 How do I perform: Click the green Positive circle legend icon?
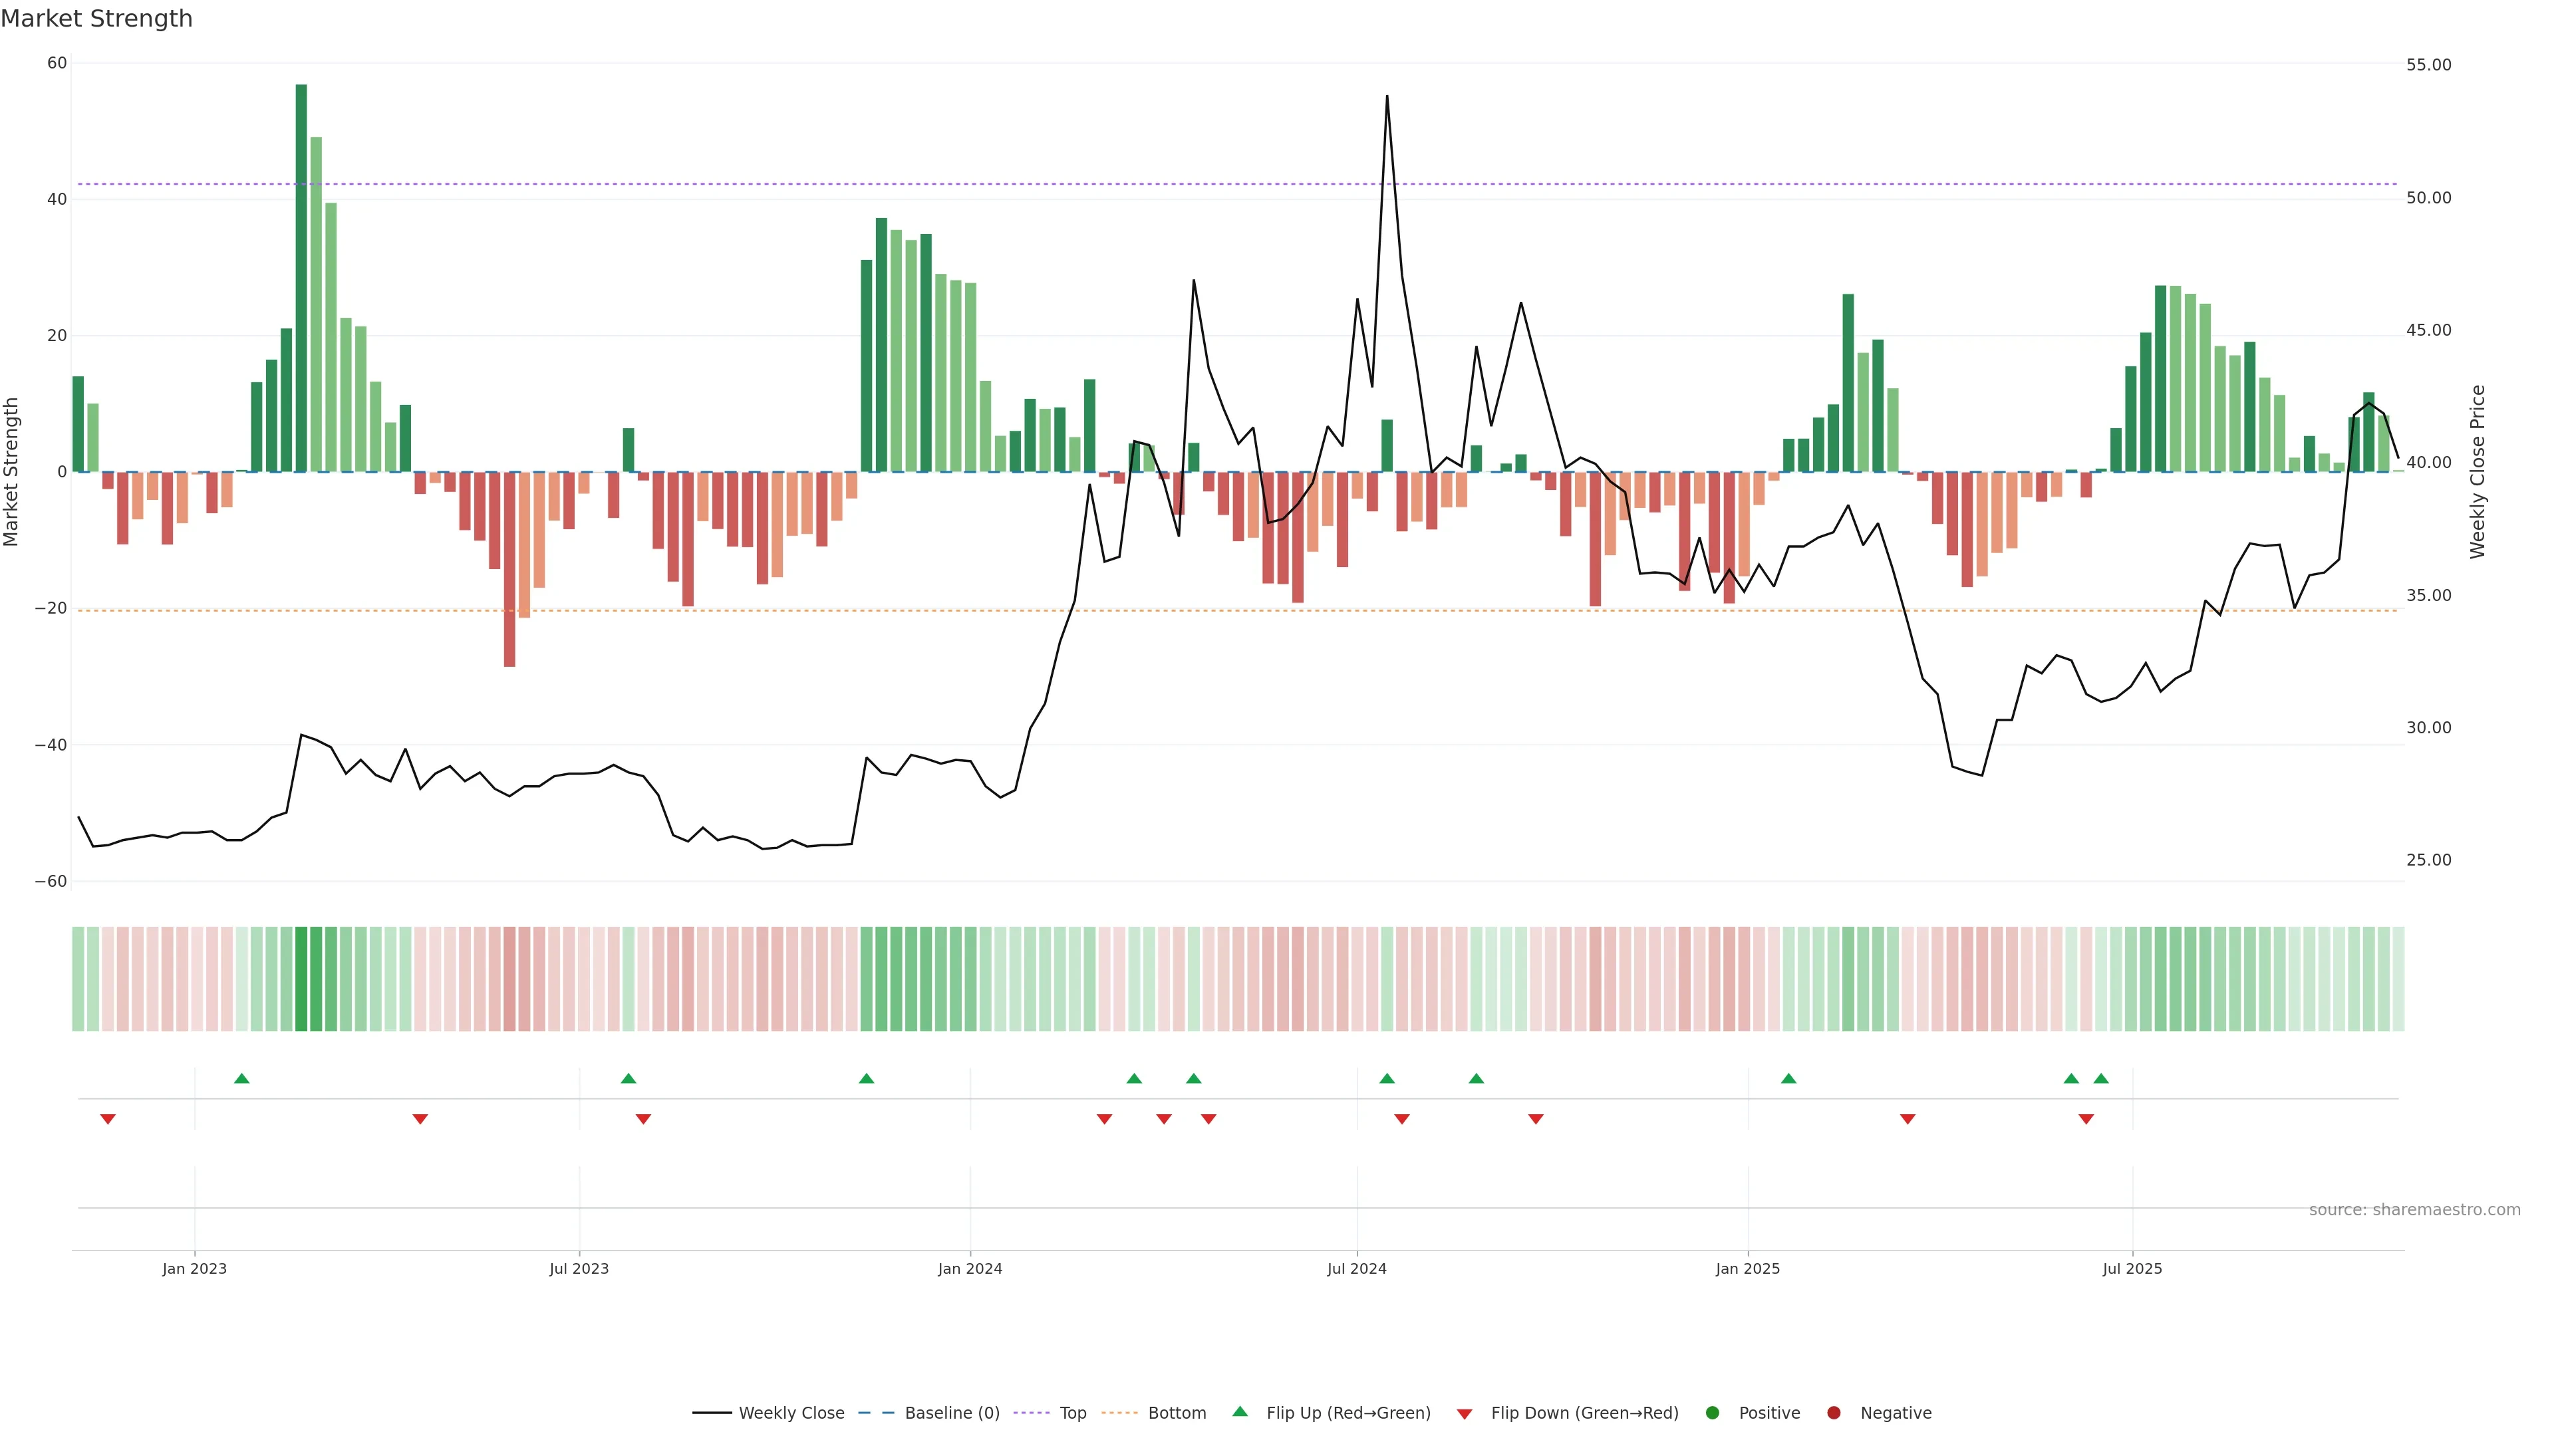(x=1712, y=1412)
